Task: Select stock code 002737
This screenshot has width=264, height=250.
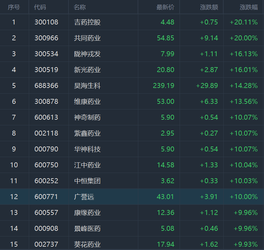Action: (x=46, y=244)
